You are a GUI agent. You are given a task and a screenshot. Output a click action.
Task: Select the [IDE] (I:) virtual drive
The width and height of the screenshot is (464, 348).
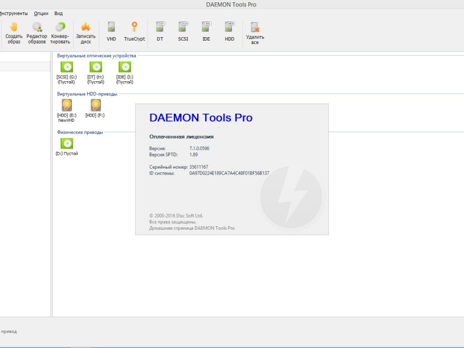click(x=125, y=73)
